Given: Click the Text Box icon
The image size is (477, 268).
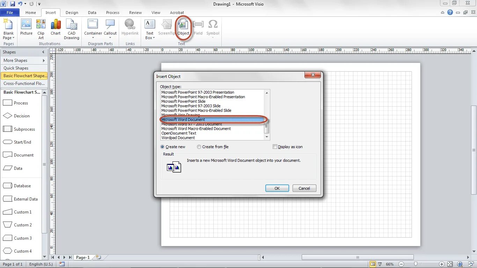Looking at the screenshot, I should point(150,24).
